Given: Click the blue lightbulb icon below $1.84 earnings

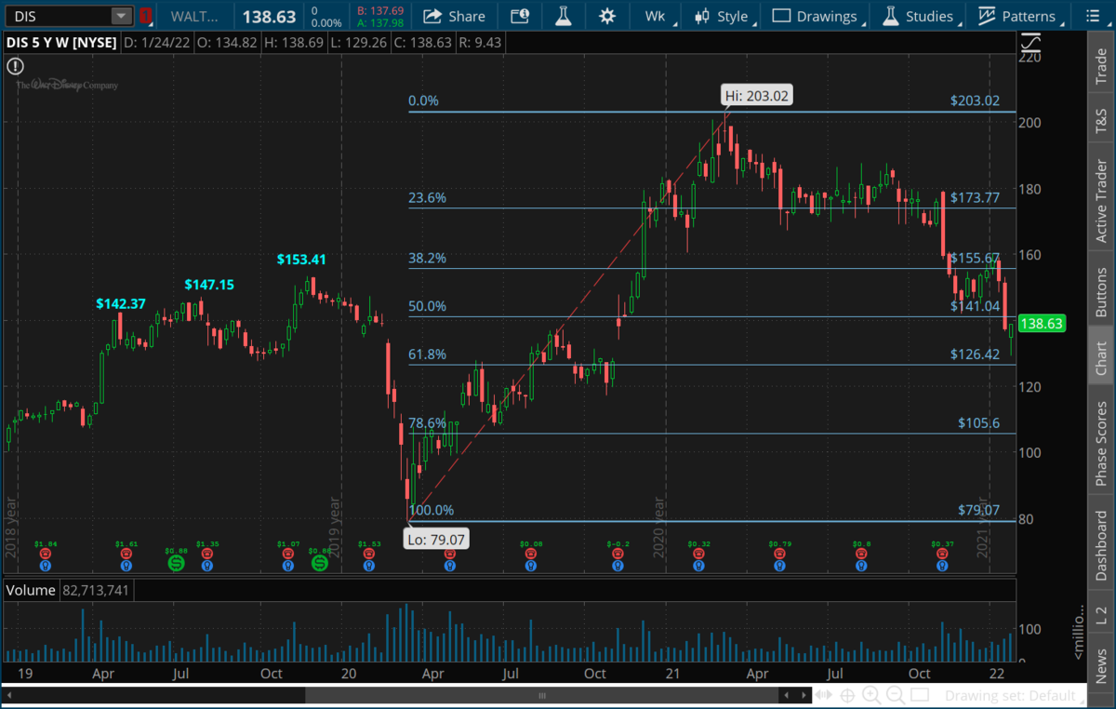Looking at the screenshot, I should click(44, 564).
